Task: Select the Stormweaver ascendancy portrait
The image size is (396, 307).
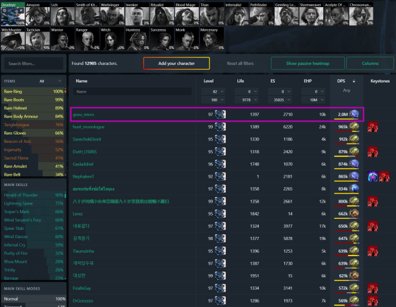Action: coord(312,14)
